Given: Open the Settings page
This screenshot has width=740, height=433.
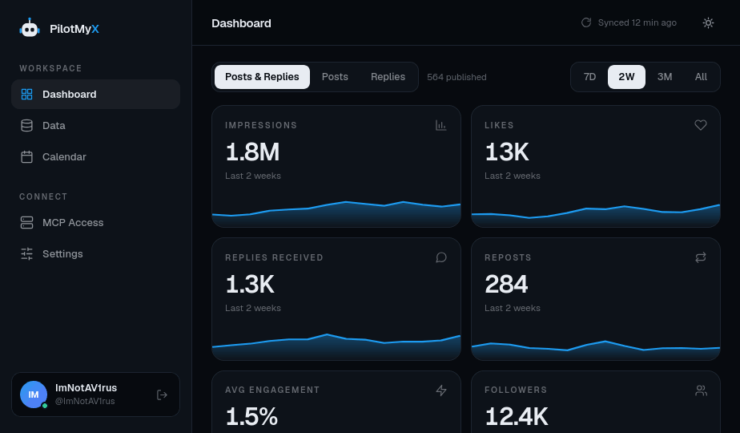Looking at the screenshot, I should tap(96, 254).
